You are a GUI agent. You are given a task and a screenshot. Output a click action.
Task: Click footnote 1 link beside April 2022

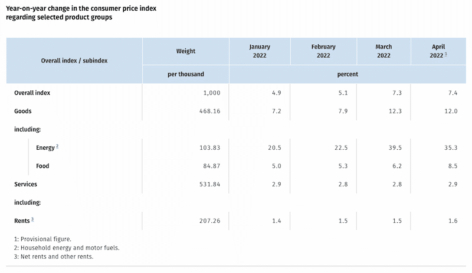point(445,54)
